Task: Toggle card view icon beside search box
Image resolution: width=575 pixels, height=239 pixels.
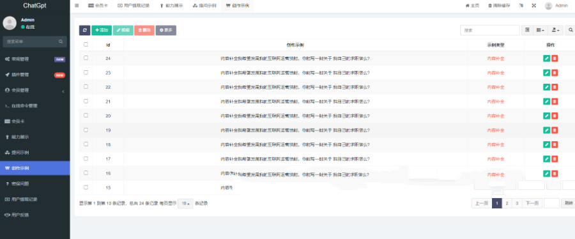Action: [x=527, y=30]
